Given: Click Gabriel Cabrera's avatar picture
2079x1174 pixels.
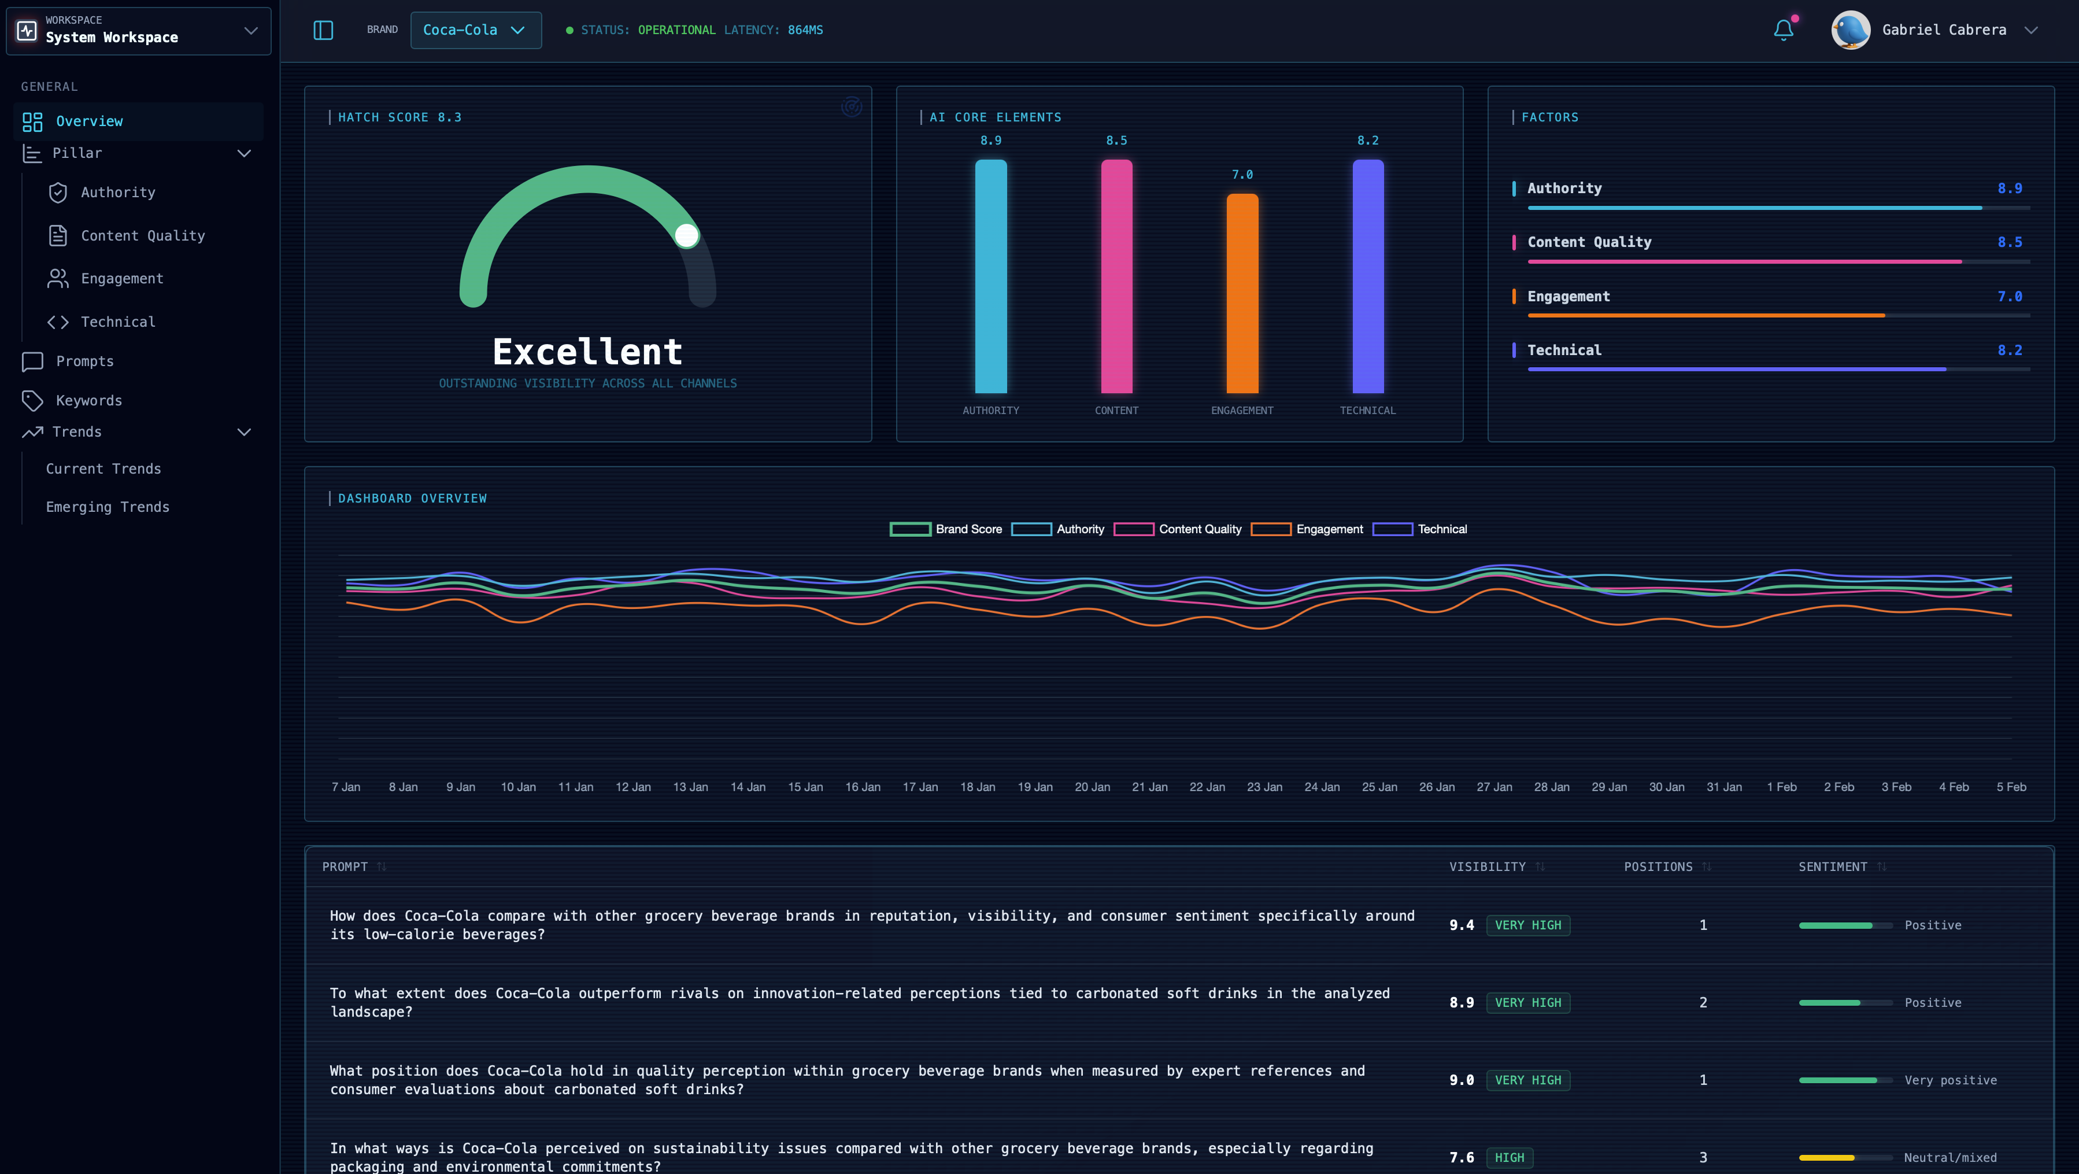Looking at the screenshot, I should coord(1851,30).
